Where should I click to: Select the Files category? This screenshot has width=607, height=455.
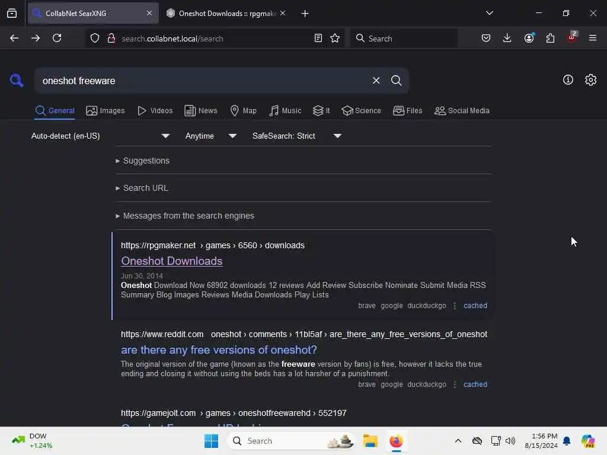[407, 111]
